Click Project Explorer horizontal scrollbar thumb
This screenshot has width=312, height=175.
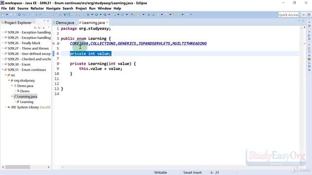18,167
